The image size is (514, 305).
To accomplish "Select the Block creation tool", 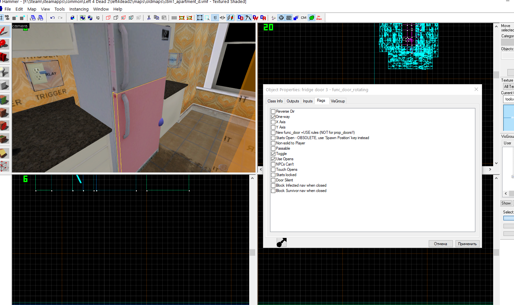I will pyautogui.click(x=5, y=85).
